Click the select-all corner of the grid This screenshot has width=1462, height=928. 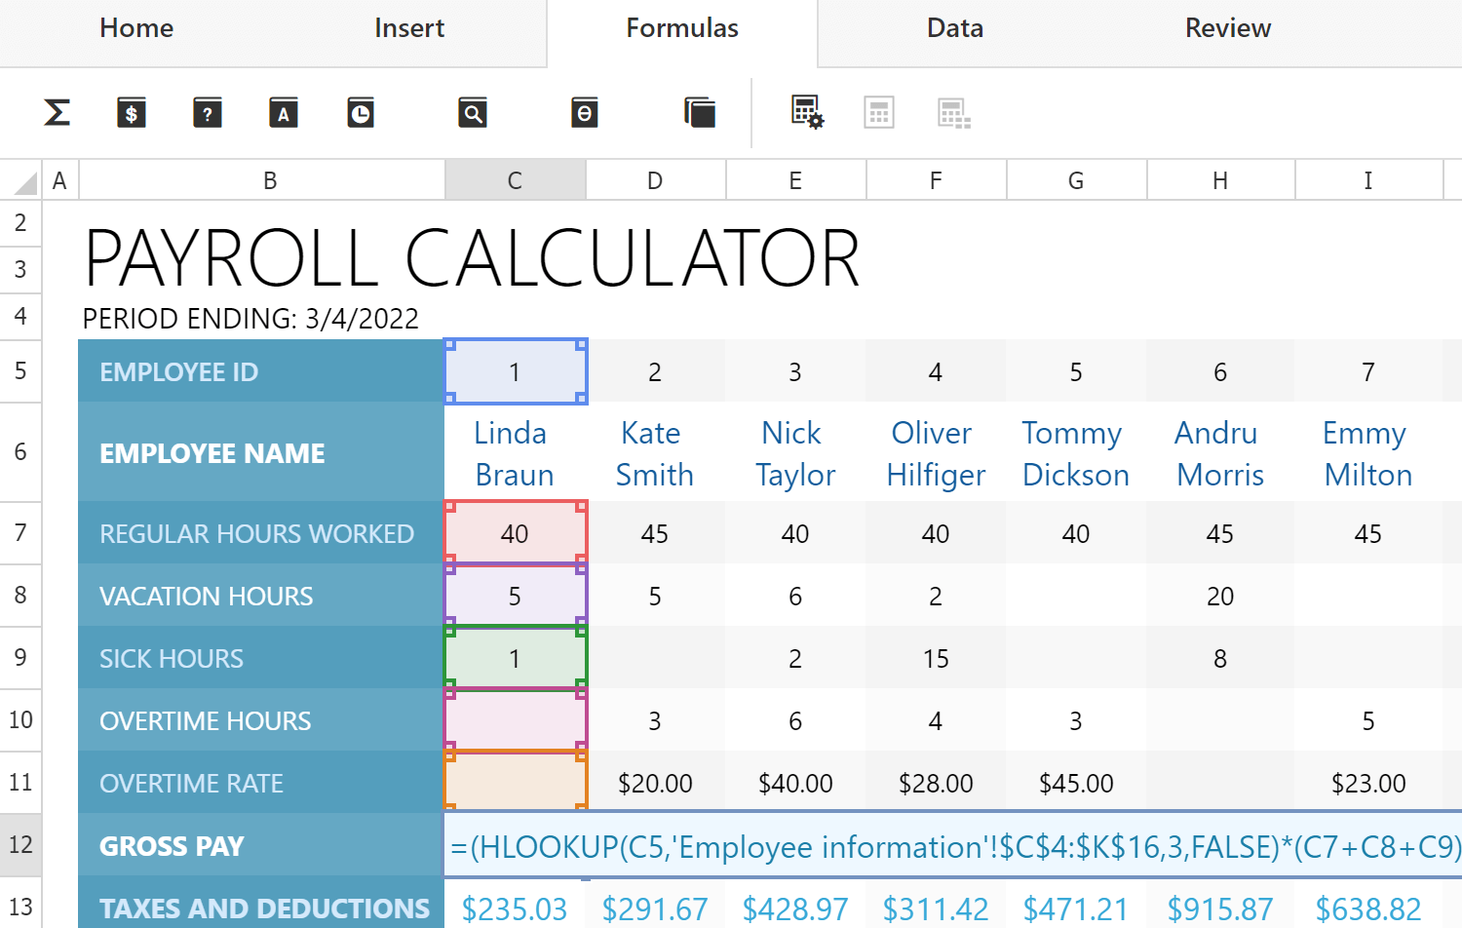pos(21,181)
